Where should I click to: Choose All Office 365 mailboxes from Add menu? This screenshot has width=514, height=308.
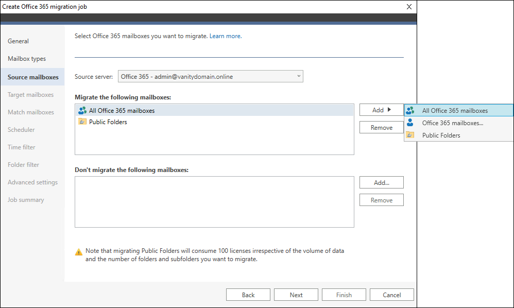[459, 110]
